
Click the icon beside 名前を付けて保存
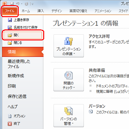10,27
